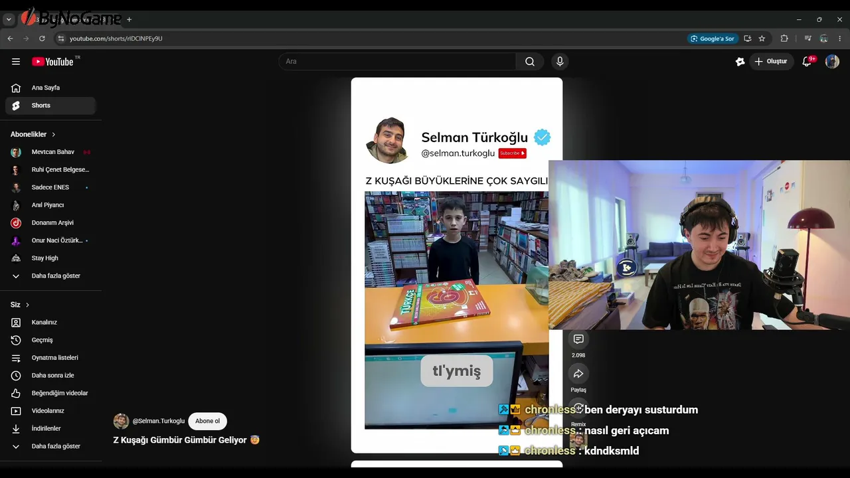Click the Abone ol subscribe button

tap(207, 421)
